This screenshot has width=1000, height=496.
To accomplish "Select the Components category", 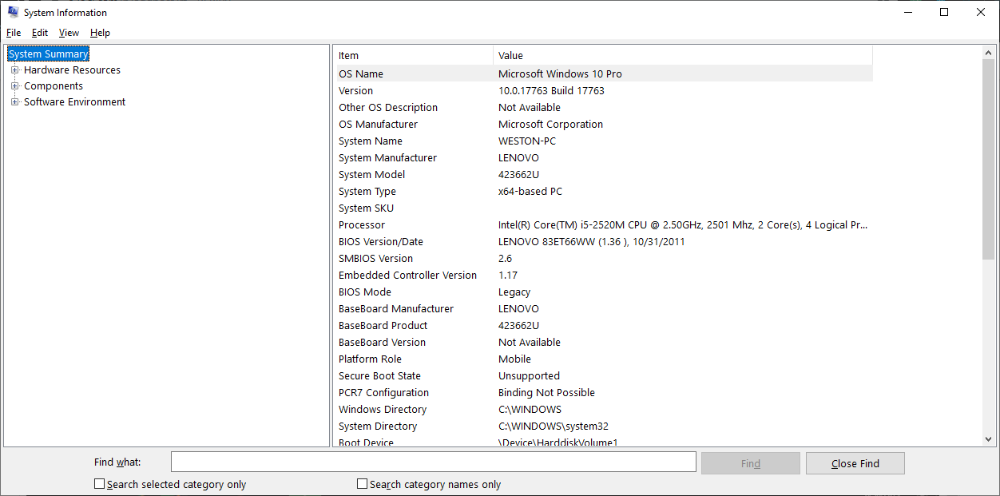I will tap(54, 86).
